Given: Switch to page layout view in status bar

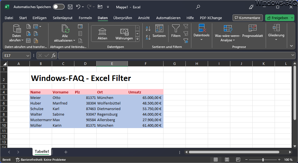Looking at the screenshot, I should click(227, 160).
